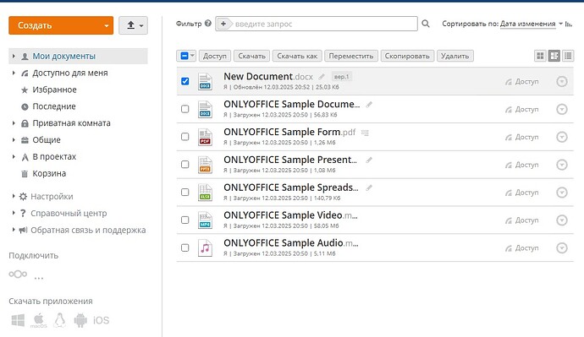The width and height of the screenshot is (584, 337).
Task: Open the Создать dropdown arrow
Action: [106, 25]
